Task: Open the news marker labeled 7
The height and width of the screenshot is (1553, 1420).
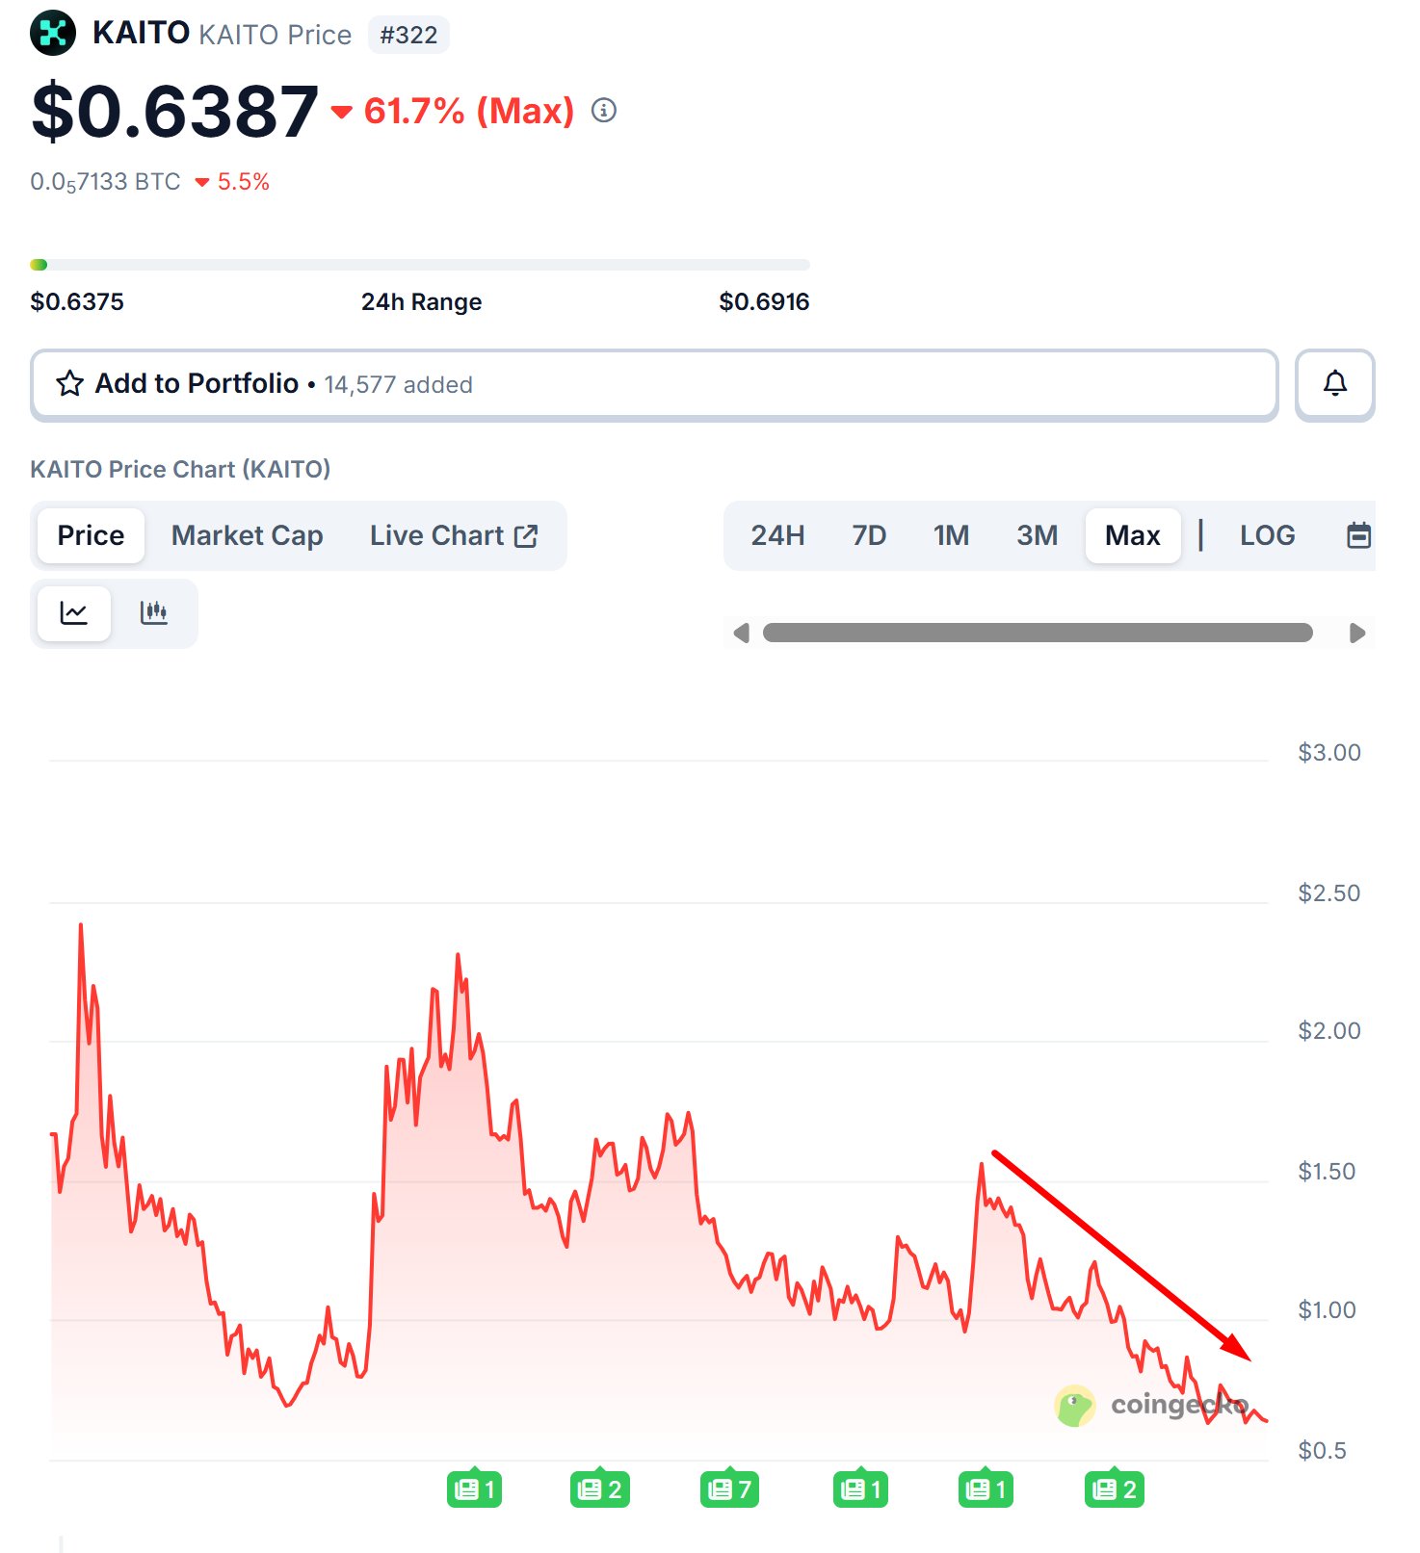Action: 729,1489
